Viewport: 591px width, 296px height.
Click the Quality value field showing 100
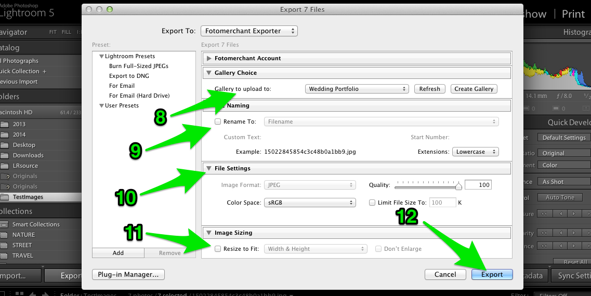(x=478, y=185)
